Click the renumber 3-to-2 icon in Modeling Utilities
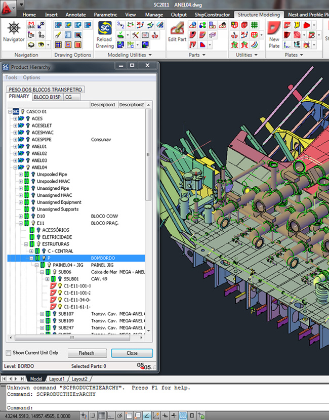This screenshot has height=420, width=329. point(120,25)
